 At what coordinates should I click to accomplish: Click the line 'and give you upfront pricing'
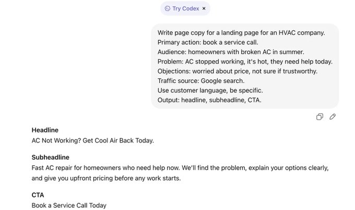click(106, 178)
